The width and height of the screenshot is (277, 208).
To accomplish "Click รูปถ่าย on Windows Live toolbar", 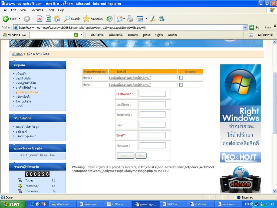I will click(x=146, y=35).
